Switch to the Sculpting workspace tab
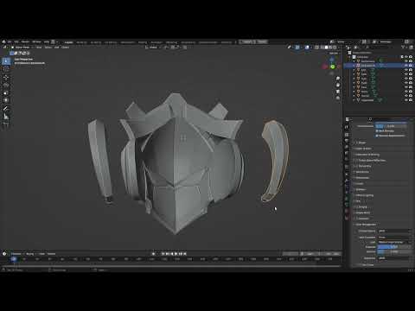The height and width of the screenshot is (311, 415). tap(96, 42)
